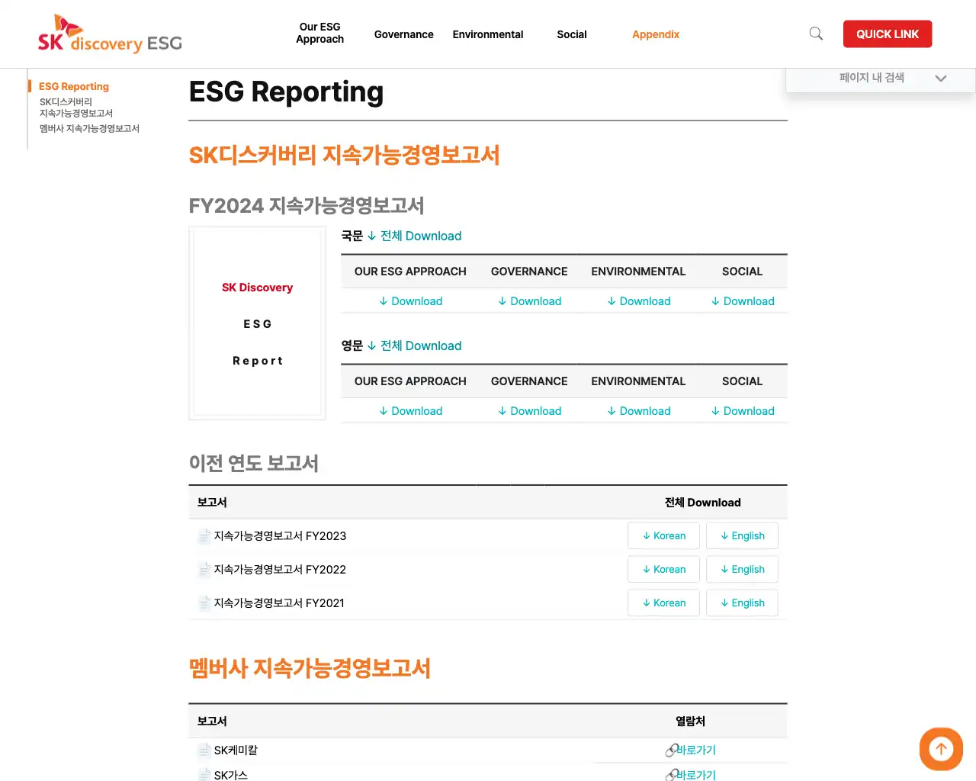Click the FY2024 지속가능경영보고서 heading
Image resolution: width=976 pixels, height=781 pixels.
pyautogui.click(x=307, y=206)
